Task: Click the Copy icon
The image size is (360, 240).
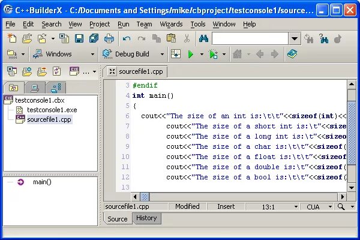Action: click(x=157, y=38)
